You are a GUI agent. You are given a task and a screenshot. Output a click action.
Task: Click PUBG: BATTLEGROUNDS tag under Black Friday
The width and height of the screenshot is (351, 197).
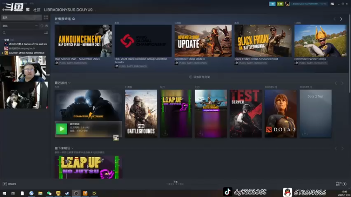(253, 63)
